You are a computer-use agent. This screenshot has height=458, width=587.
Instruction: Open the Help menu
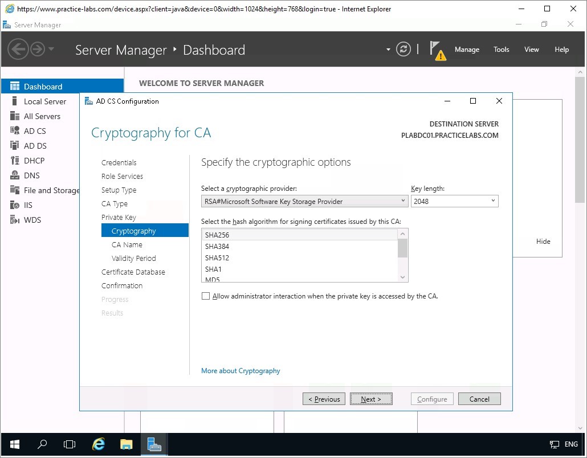coord(561,50)
